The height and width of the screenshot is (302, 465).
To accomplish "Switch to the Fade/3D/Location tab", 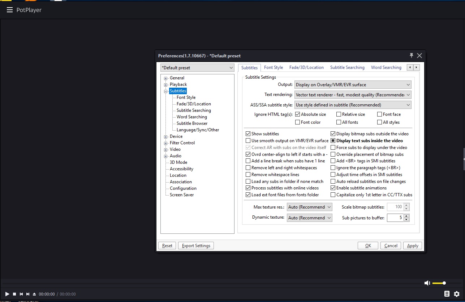I will point(306,67).
